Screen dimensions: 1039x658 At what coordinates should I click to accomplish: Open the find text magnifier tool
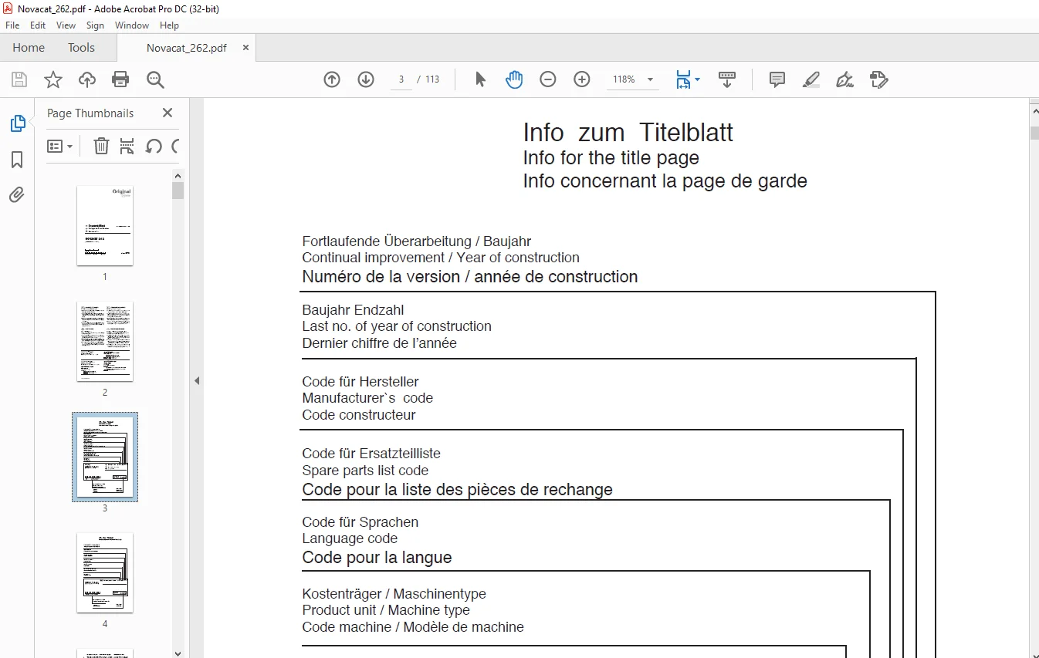[x=155, y=79]
